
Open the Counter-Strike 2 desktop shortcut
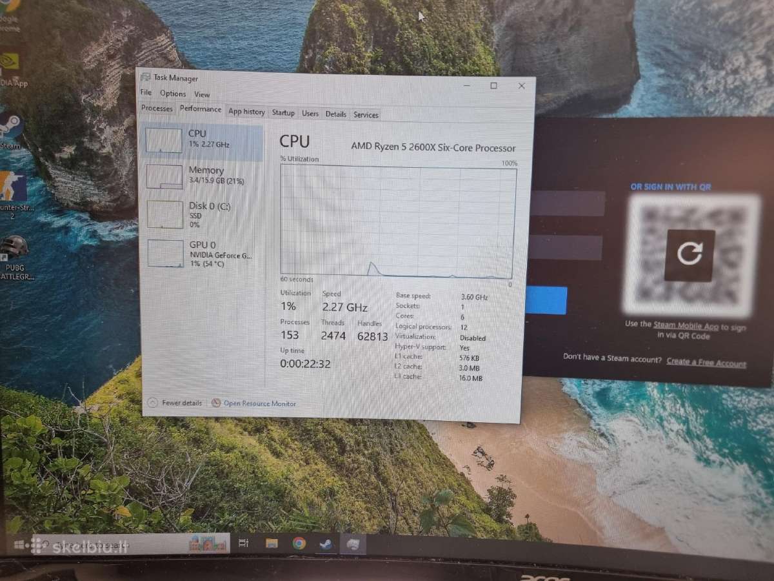pos(13,194)
